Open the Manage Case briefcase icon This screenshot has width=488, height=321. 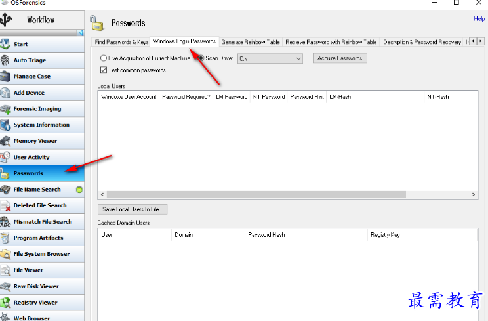click(5, 76)
